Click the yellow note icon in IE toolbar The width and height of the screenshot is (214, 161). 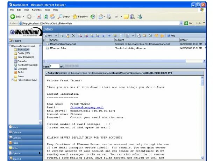point(126,16)
